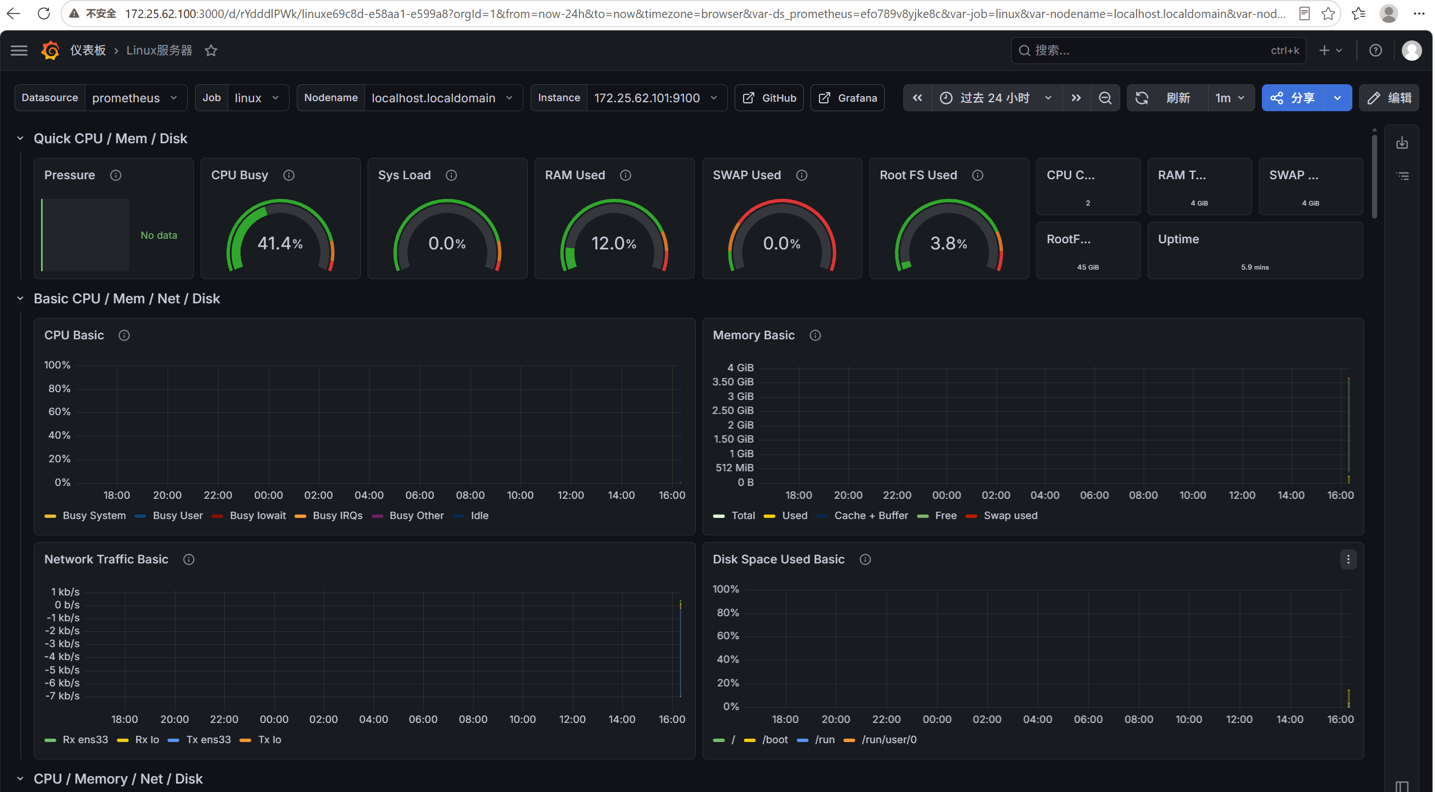Show info tooltip for Memory Basic panel
The height and width of the screenshot is (792, 1435).
pyautogui.click(x=816, y=335)
